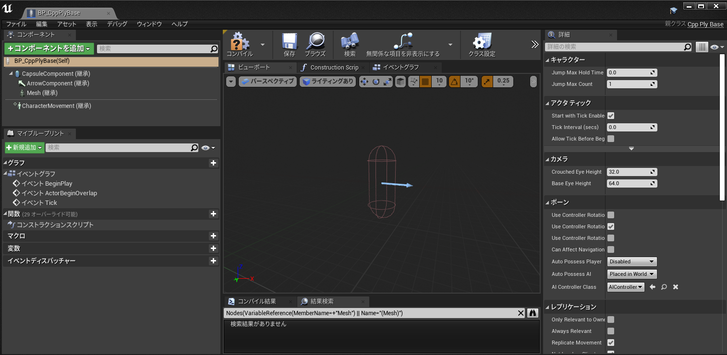Click the property matrix grid icon in Details

702,47
